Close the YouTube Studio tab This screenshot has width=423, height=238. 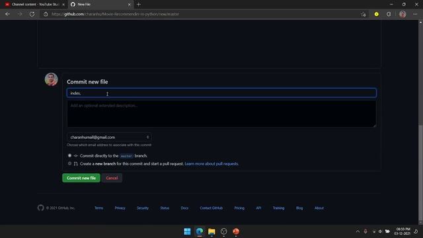click(x=63, y=5)
